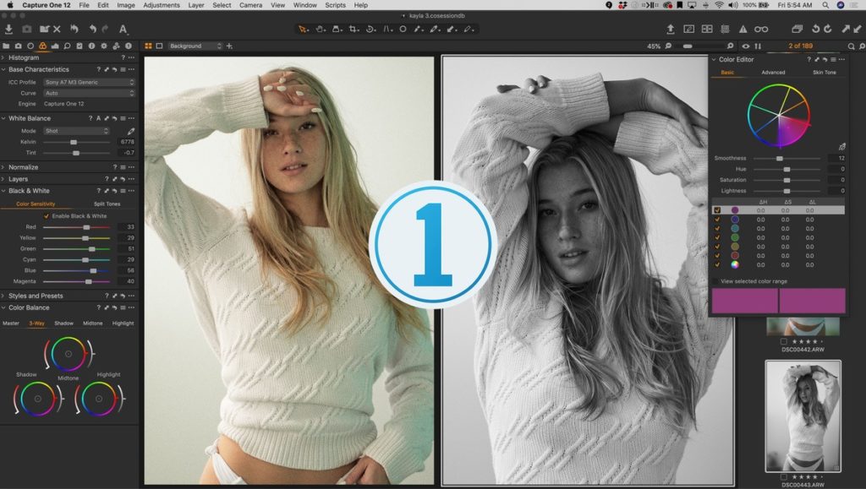Expand the Normalize panel
Screen dimensions: 866x489
[x=3, y=167]
